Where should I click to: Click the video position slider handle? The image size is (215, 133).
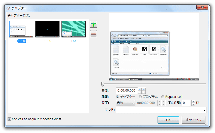(x=103, y=84)
